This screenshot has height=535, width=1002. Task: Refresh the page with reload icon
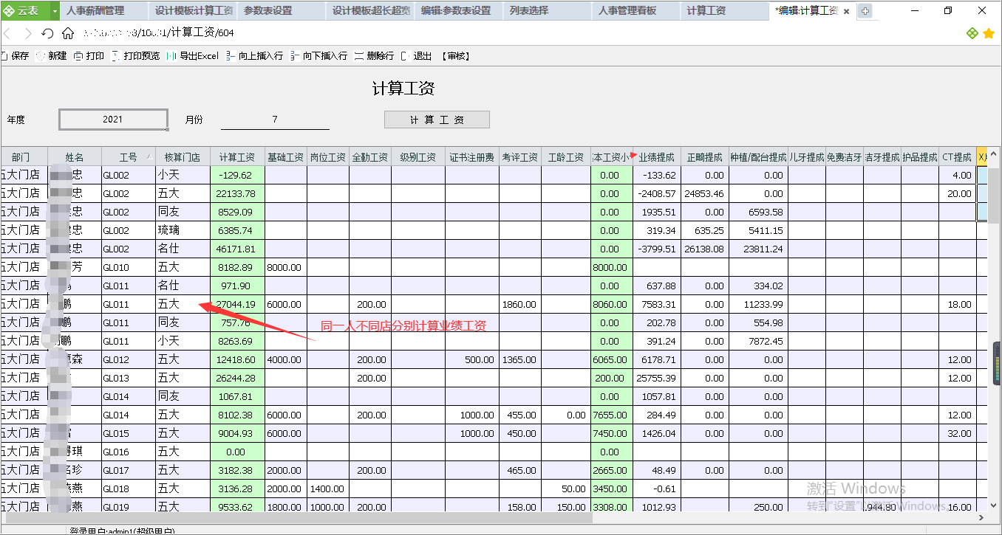pos(48,33)
